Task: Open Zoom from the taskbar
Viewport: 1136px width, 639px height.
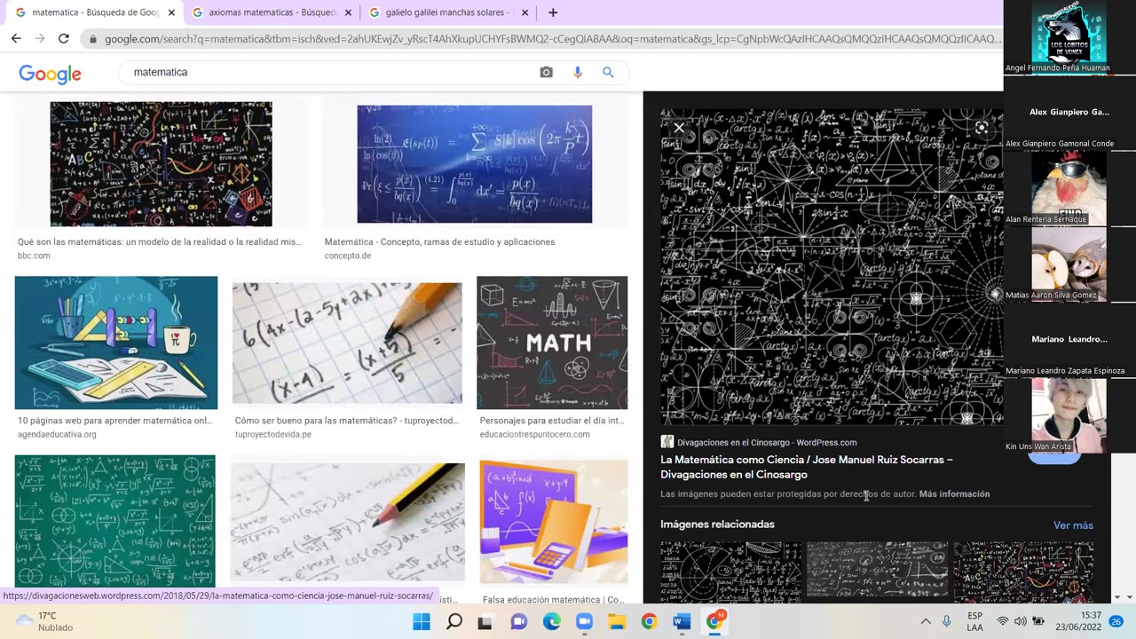Action: point(584,621)
